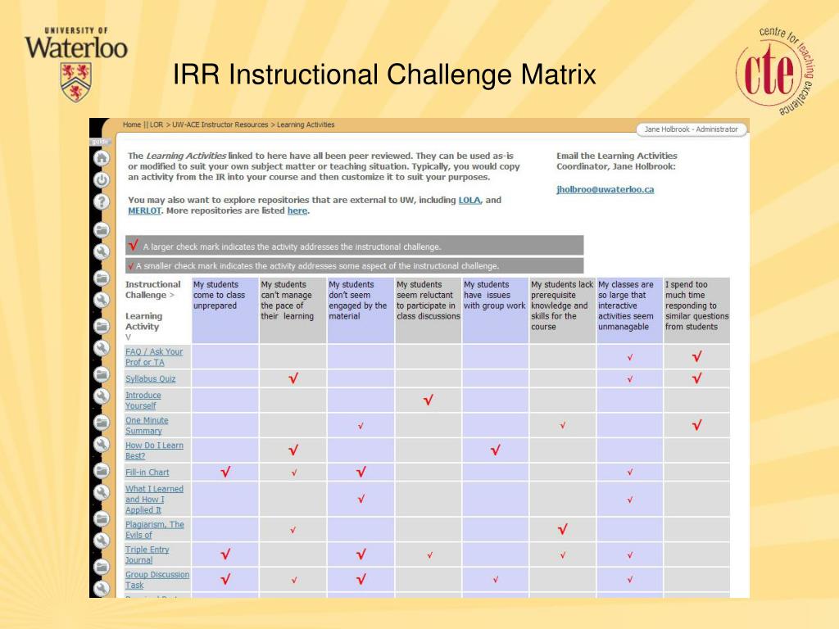Click the Home breadcrumb link

pos(132,124)
